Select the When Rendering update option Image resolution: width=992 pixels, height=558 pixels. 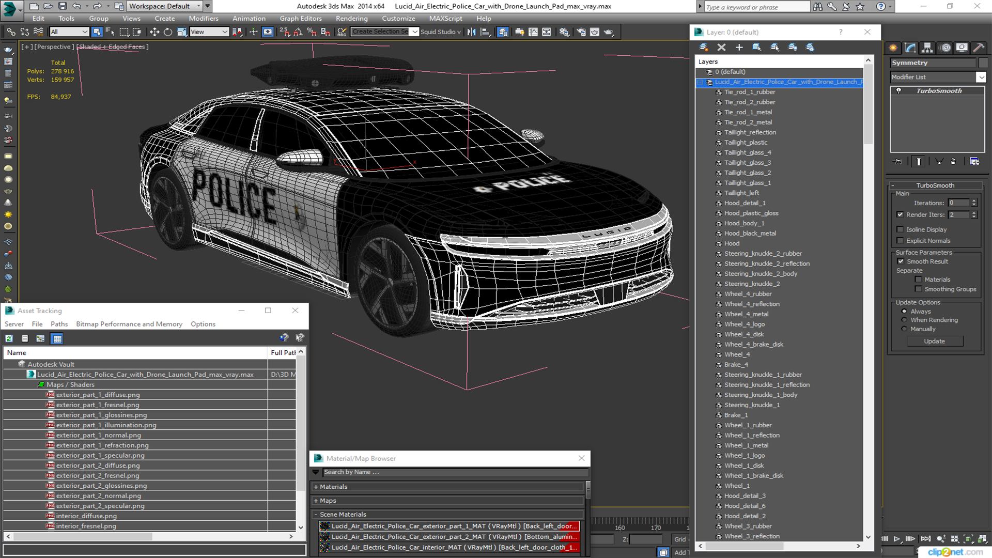[x=904, y=320]
